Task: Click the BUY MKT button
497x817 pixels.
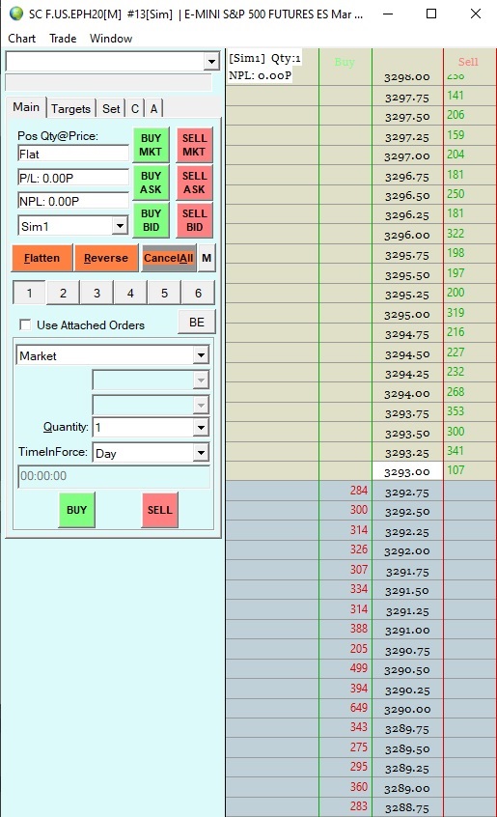Action: pyautogui.click(x=151, y=145)
